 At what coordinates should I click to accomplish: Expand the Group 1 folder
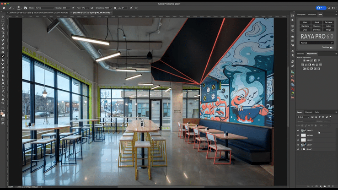click(301, 149)
